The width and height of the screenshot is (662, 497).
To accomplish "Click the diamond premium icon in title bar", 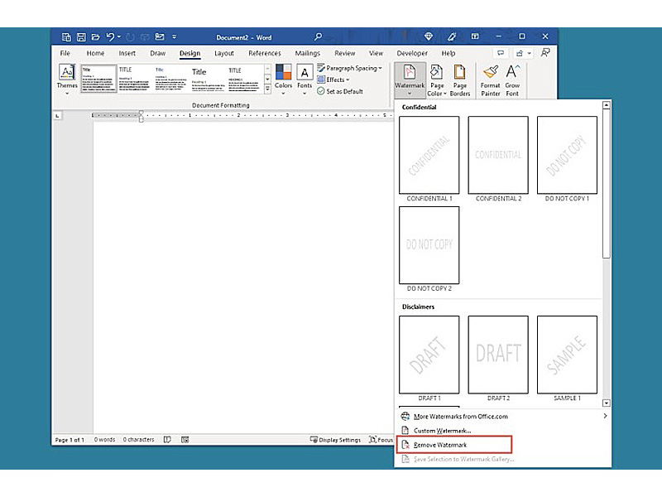I will tap(429, 36).
